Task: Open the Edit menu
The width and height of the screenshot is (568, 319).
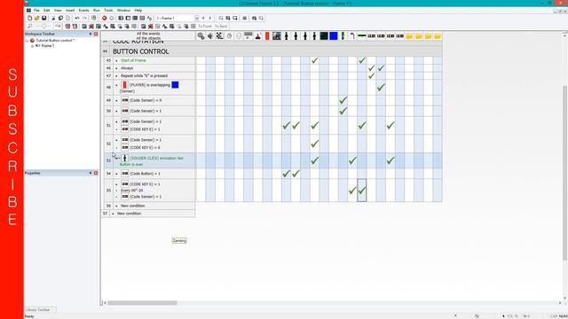Action: pos(47,11)
